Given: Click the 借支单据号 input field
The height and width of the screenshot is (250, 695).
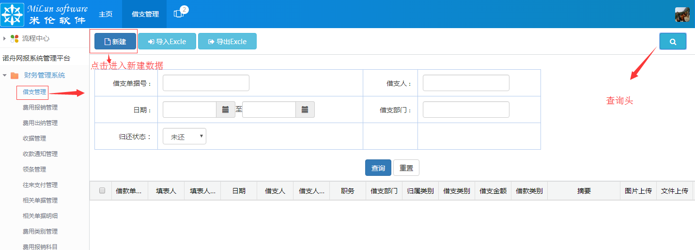Looking at the screenshot, I should 206,83.
